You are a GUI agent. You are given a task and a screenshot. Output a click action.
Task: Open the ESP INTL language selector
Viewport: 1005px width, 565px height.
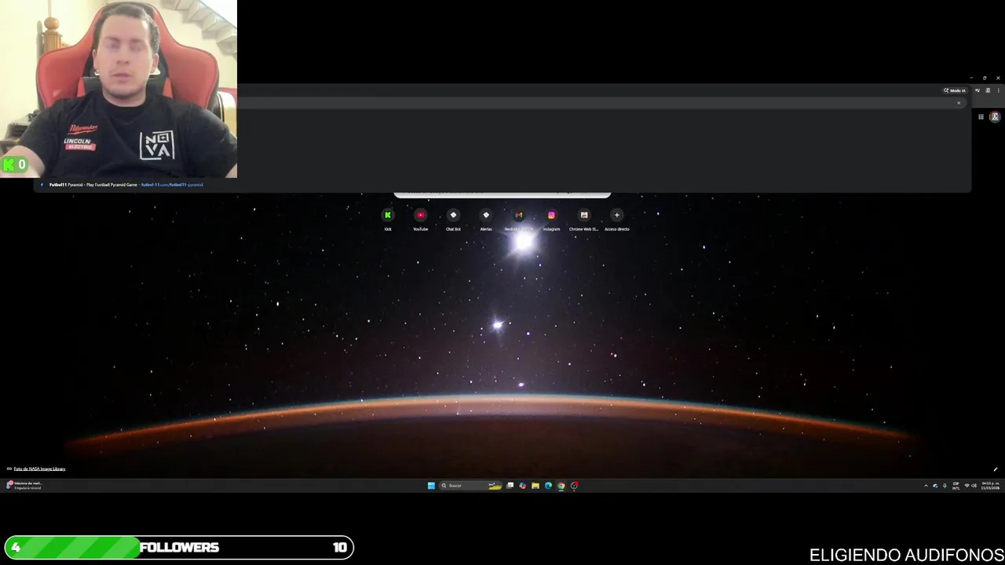pos(956,486)
